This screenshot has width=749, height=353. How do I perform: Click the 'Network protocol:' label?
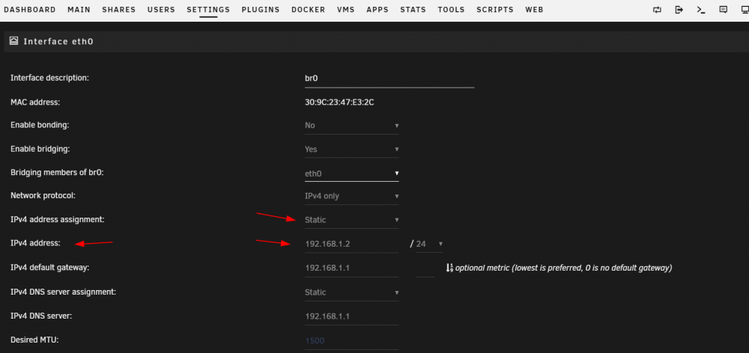(x=43, y=195)
